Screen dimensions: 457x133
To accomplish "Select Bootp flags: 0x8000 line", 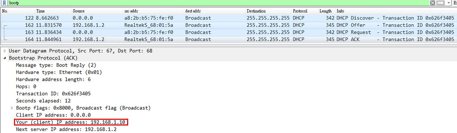I will coord(83,108).
